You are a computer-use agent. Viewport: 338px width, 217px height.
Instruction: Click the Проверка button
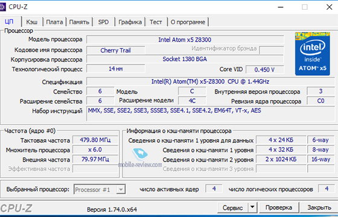tap(279, 207)
